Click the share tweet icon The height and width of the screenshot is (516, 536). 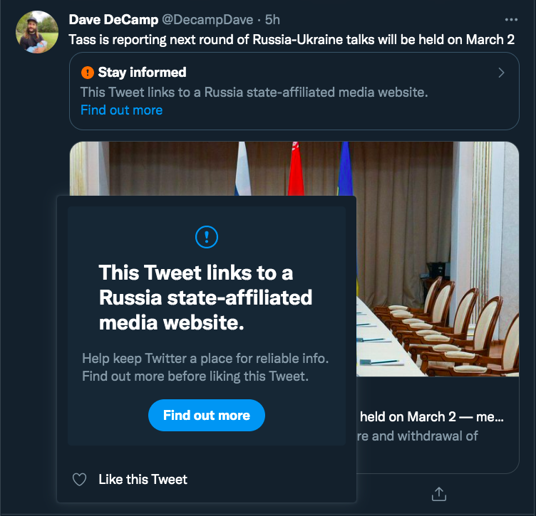pos(439,493)
